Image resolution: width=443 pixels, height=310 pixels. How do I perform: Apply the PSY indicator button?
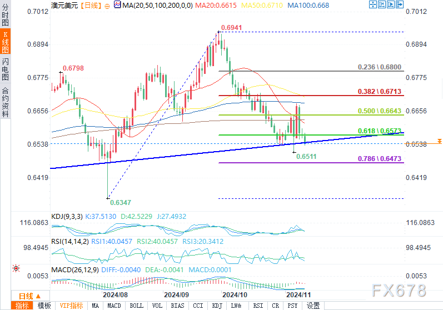[x=292, y=306]
